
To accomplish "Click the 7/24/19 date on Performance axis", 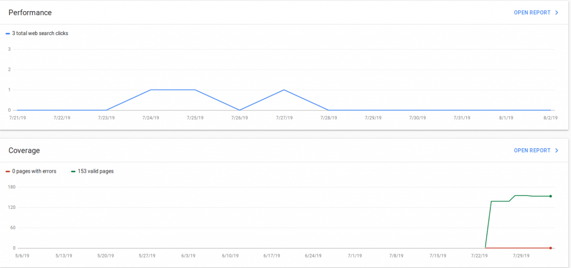I will tap(151, 118).
